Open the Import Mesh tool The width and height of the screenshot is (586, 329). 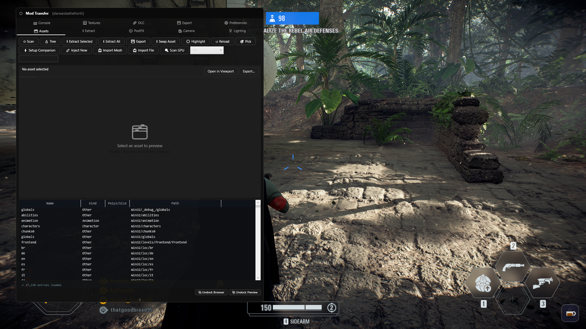(110, 50)
